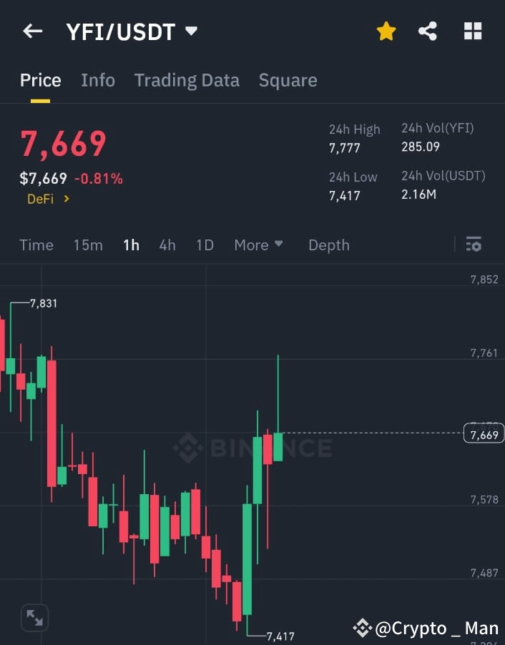Viewport: 505px width, 645px height.
Task: Open chart indicator settings icon
Action: click(474, 245)
